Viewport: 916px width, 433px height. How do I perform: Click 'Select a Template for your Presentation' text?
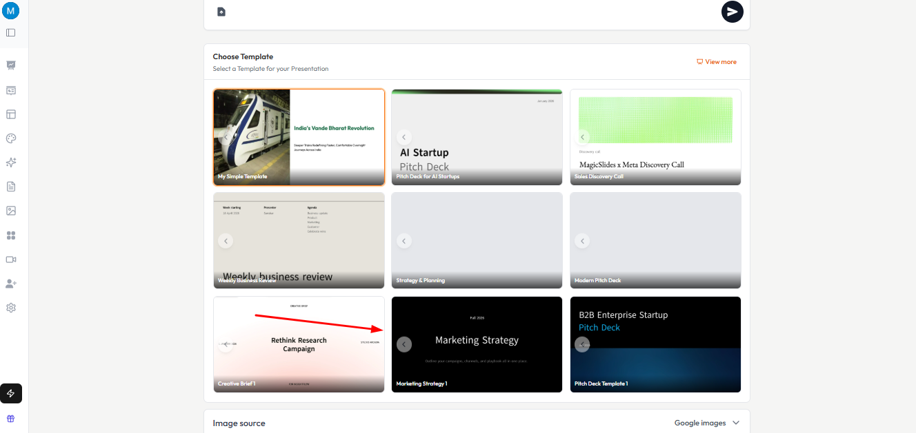tap(270, 69)
